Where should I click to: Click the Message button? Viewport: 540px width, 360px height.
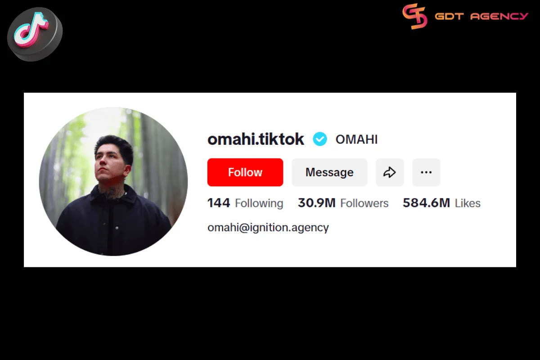[x=329, y=172]
